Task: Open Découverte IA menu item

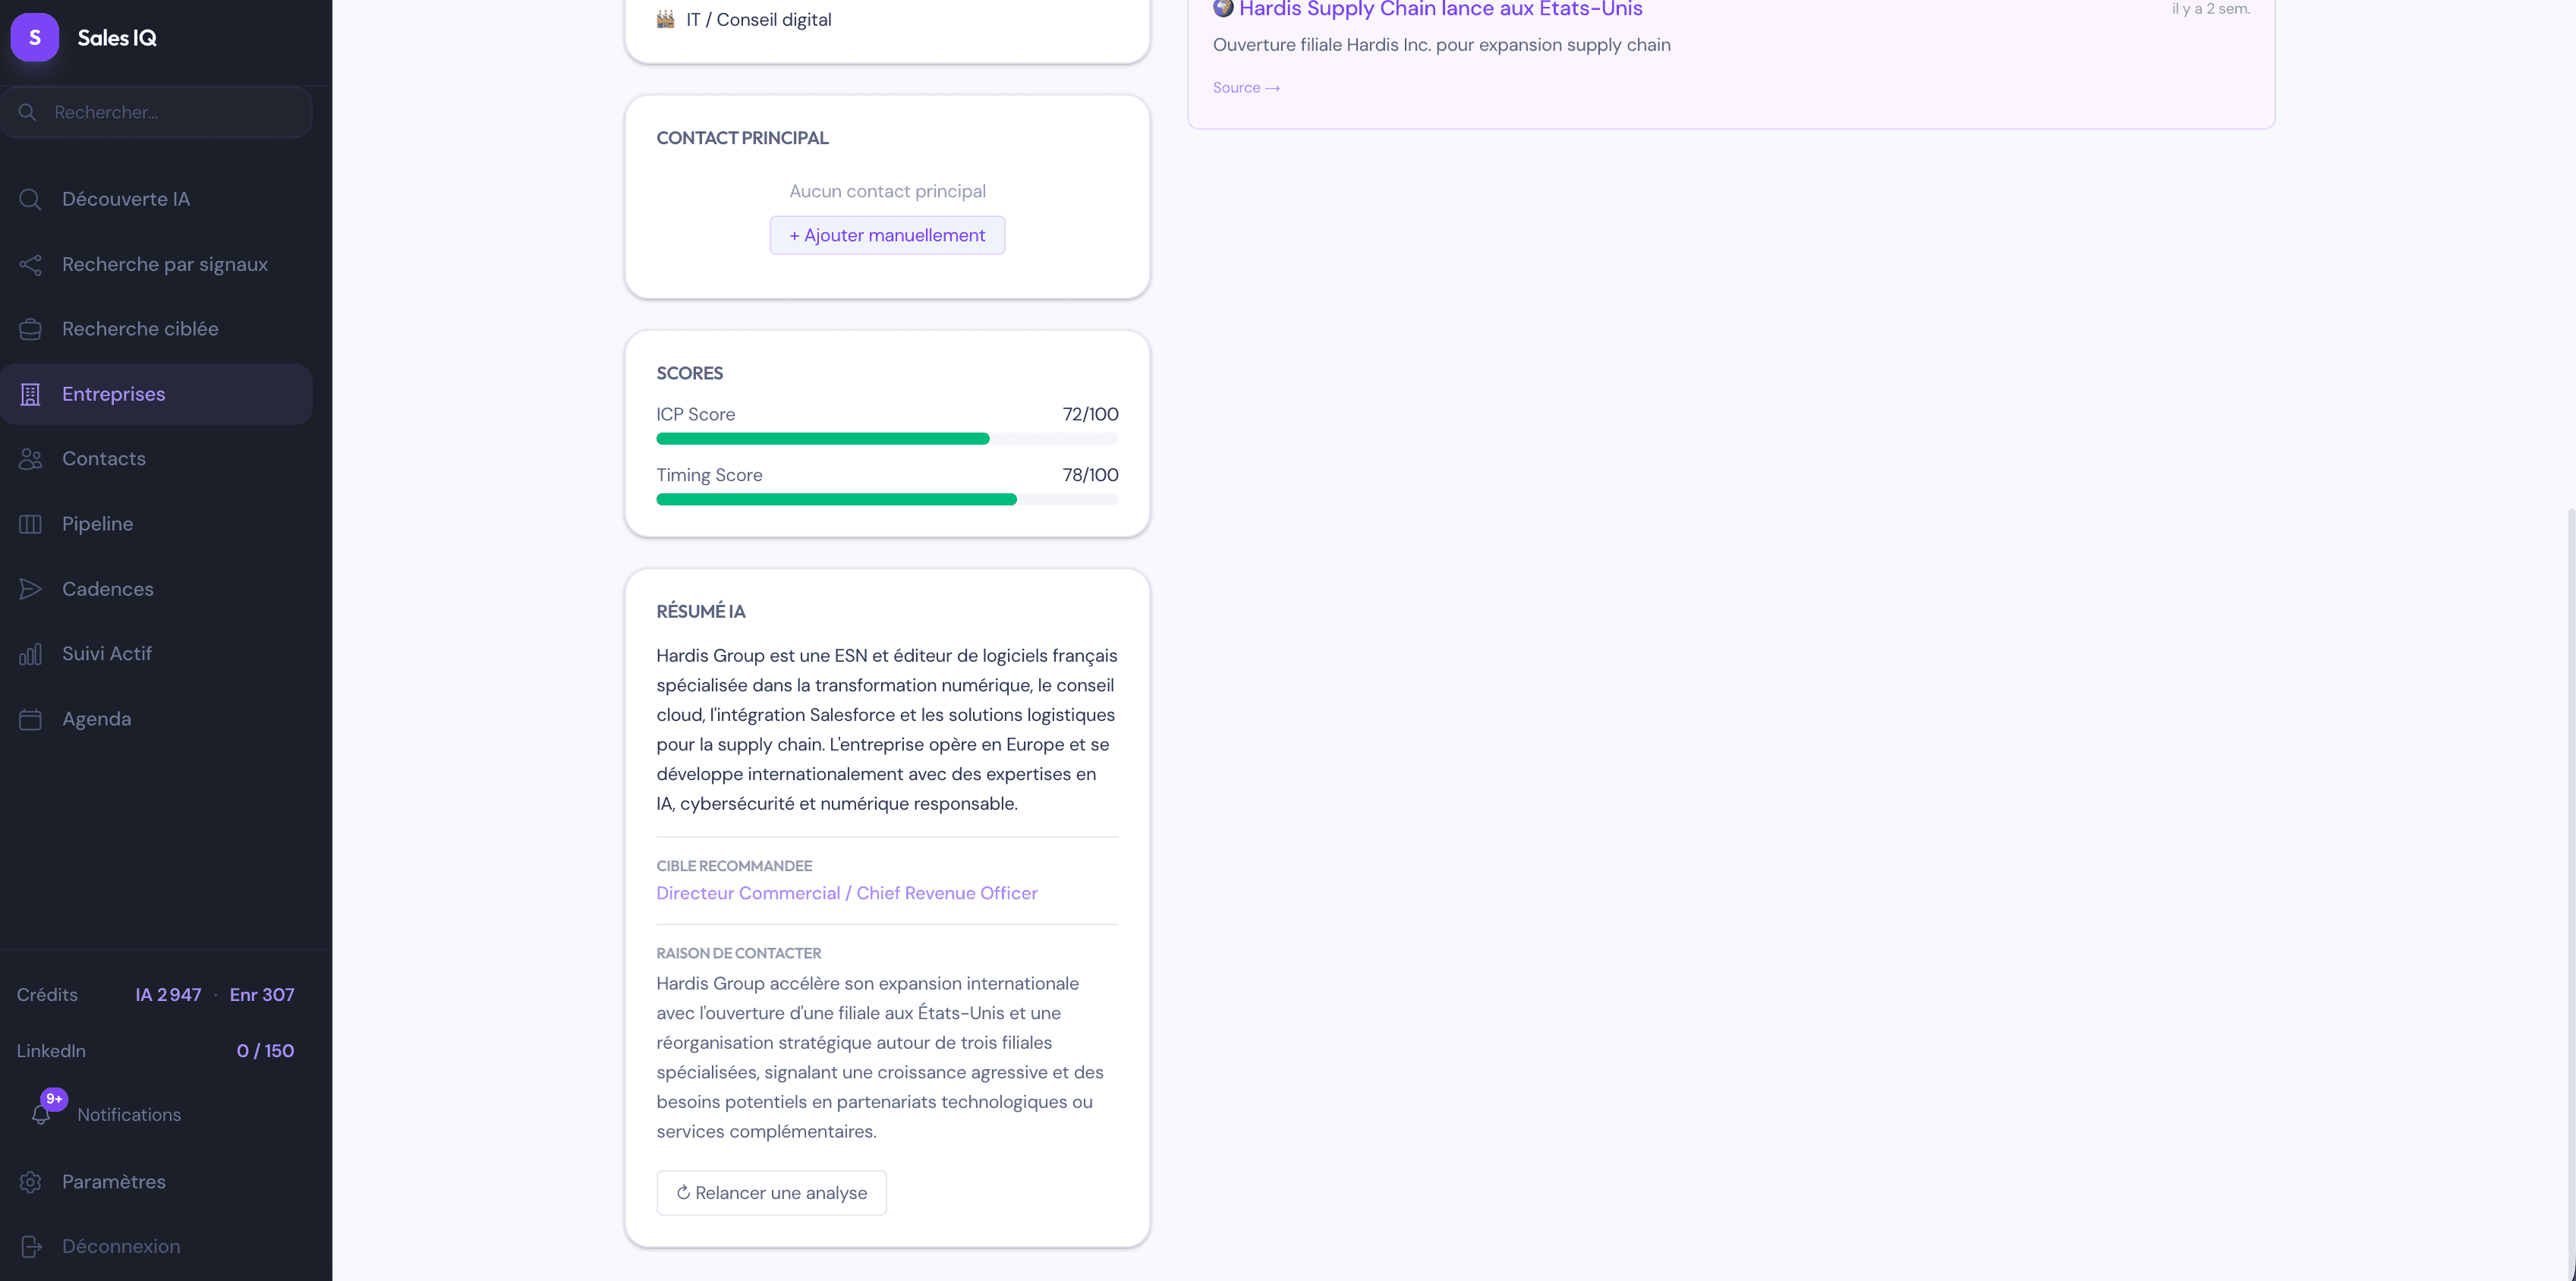Action: pos(157,199)
